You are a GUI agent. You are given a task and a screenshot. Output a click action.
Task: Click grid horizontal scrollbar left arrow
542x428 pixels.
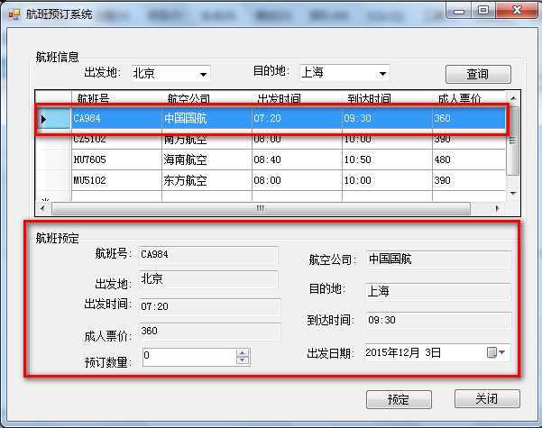tap(43, 208)
